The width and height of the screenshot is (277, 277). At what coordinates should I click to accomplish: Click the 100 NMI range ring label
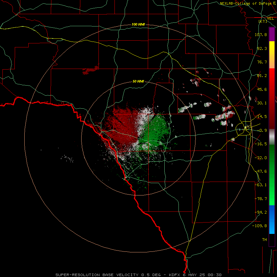tap(138, 24)
